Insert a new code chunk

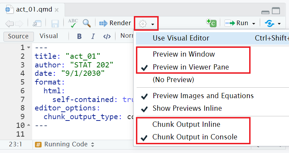coord(211,23)
